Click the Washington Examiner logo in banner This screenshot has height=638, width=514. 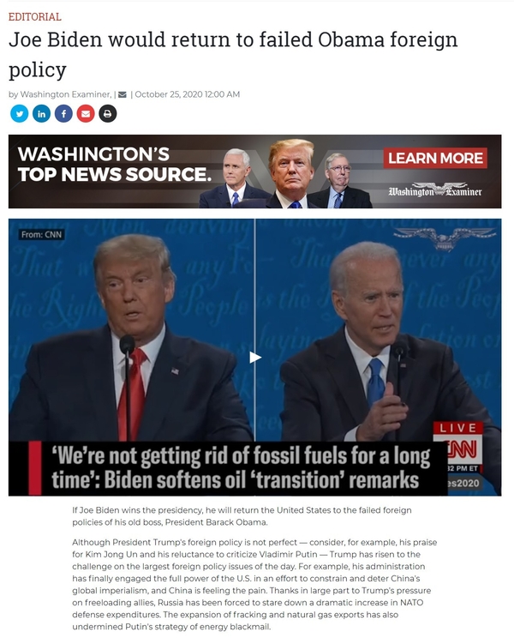435,190
